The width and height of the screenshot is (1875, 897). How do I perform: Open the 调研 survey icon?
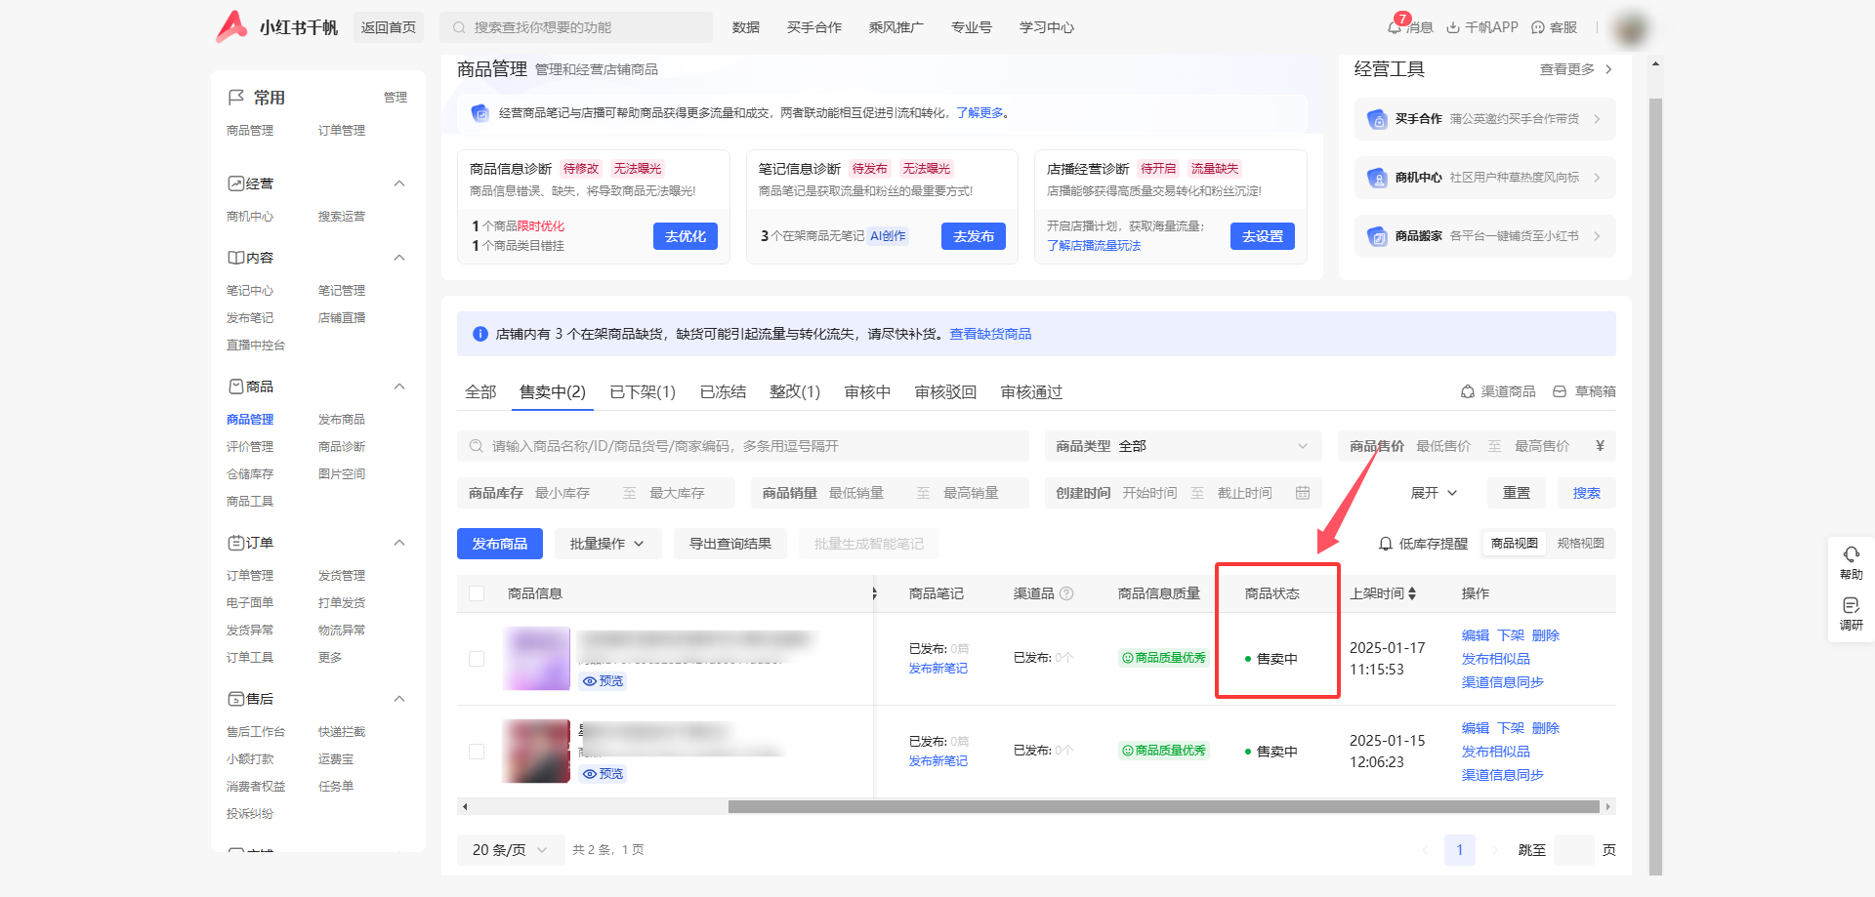tap(1851, 606)
